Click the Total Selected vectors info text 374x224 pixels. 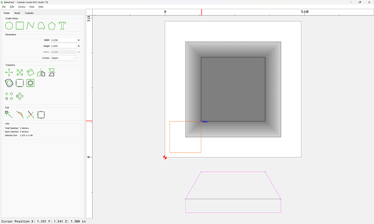point(17,128)
